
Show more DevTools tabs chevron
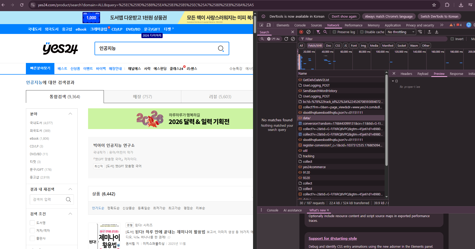pos(442,25)
